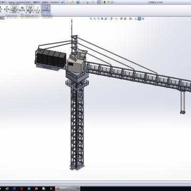
Task: Click Edit Appearance sphere icon in heads-up toolbar
Action: pyautogui.click(x=121, y=19)
